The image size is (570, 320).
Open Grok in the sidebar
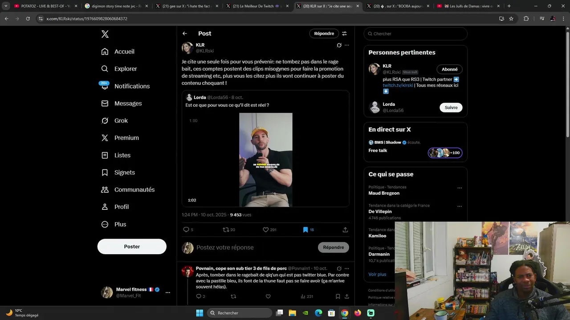coord(114,121)
